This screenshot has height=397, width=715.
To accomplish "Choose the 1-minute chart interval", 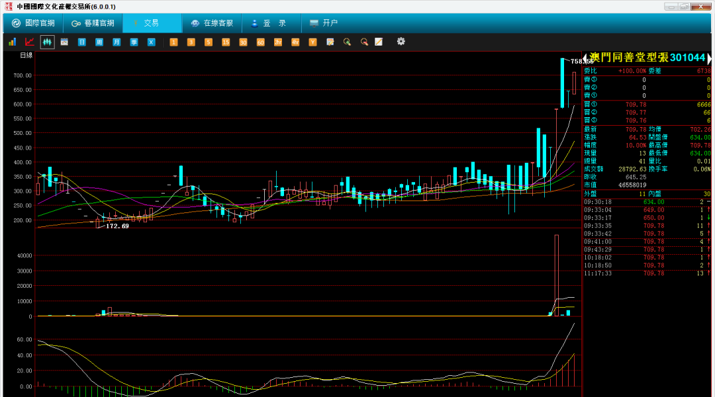I will [173, 42].
